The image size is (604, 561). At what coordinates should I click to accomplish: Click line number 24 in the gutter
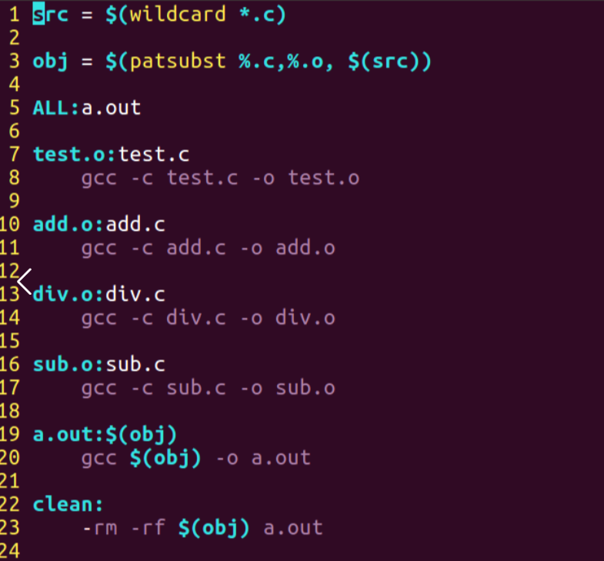coord(10,550)
